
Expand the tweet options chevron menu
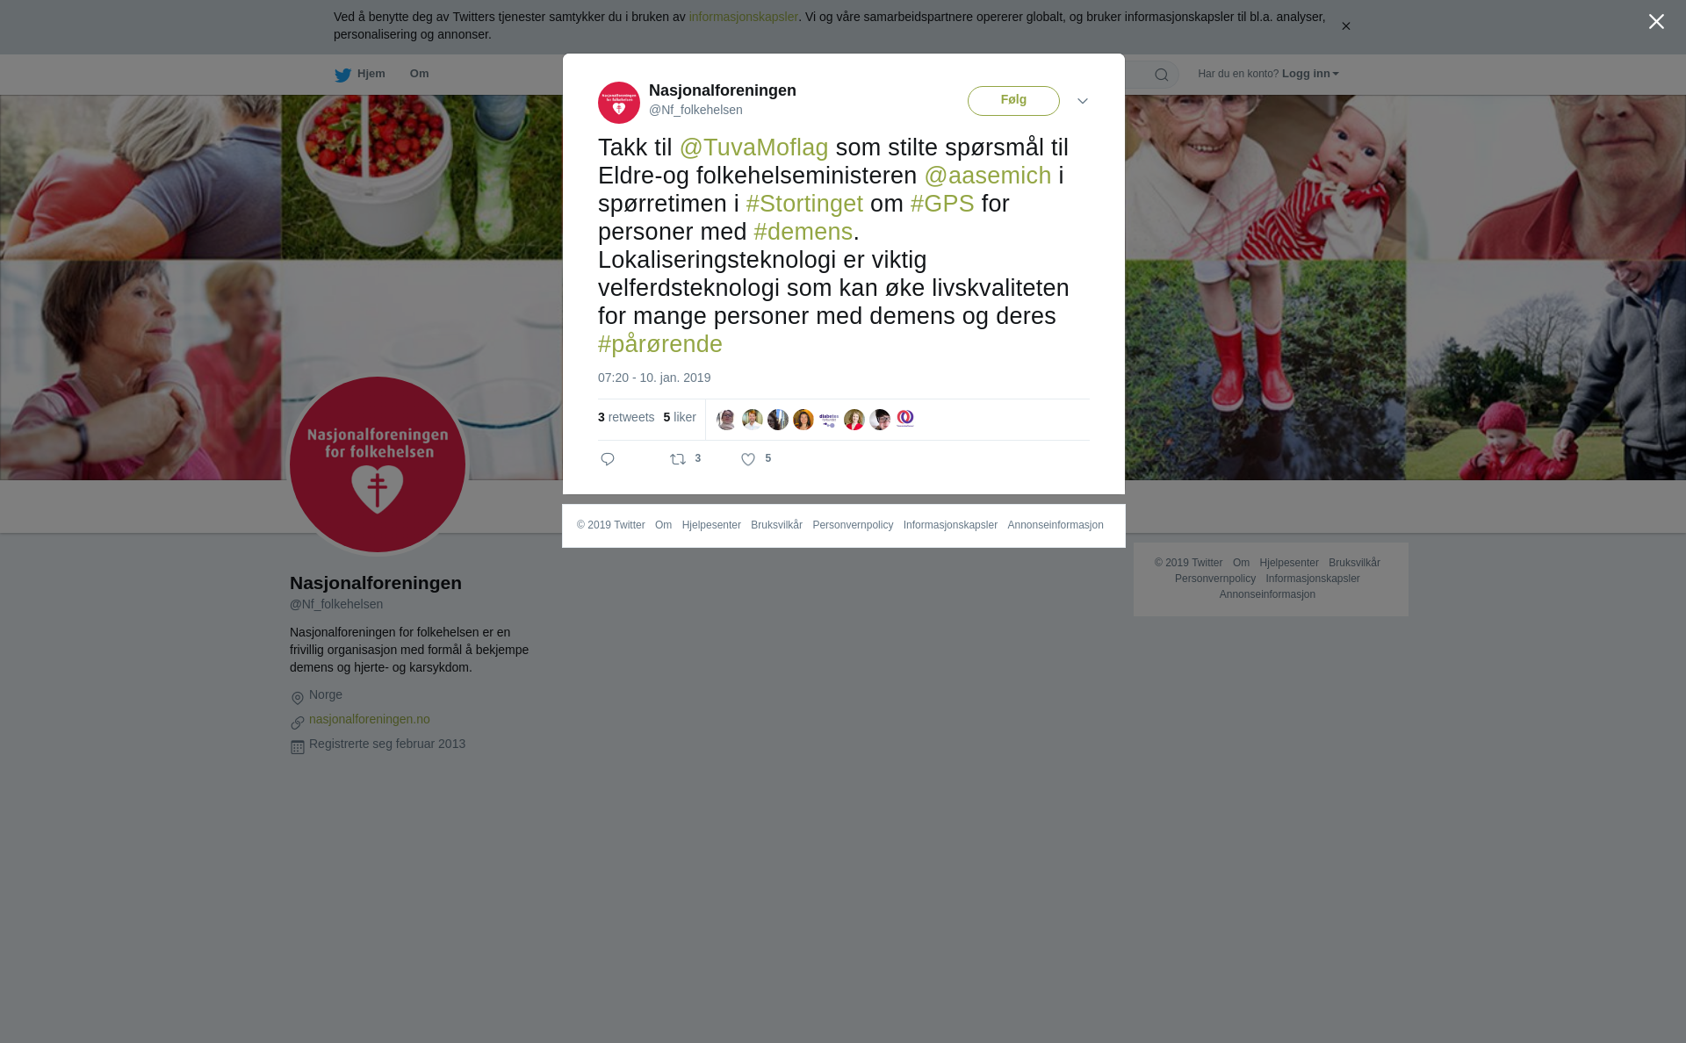[1083, 102]
